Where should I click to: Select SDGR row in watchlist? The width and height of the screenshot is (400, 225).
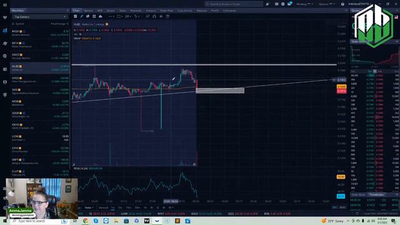tap(40, 114)
